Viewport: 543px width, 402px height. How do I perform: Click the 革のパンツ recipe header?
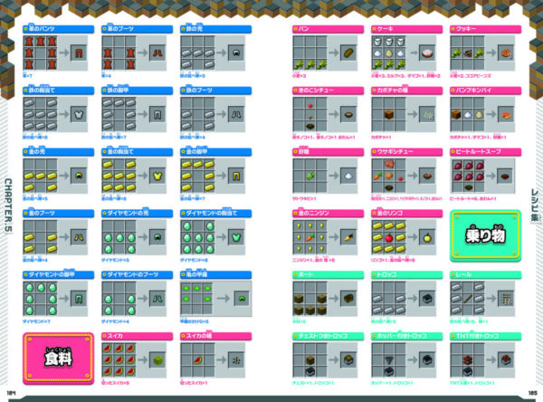pyautogui.click(x=58, y=29)
